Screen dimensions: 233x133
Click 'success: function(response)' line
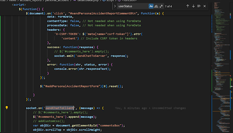73,47
